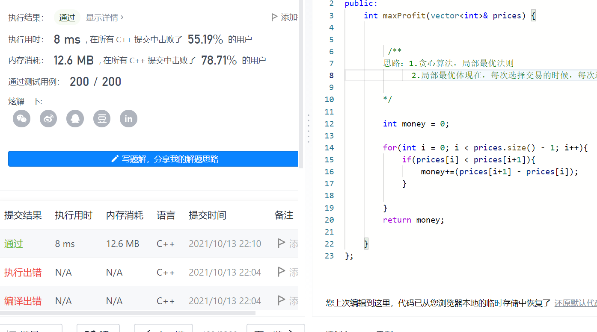
Task: Click the green 通过 result badge at top
Action: coord(67,18)
